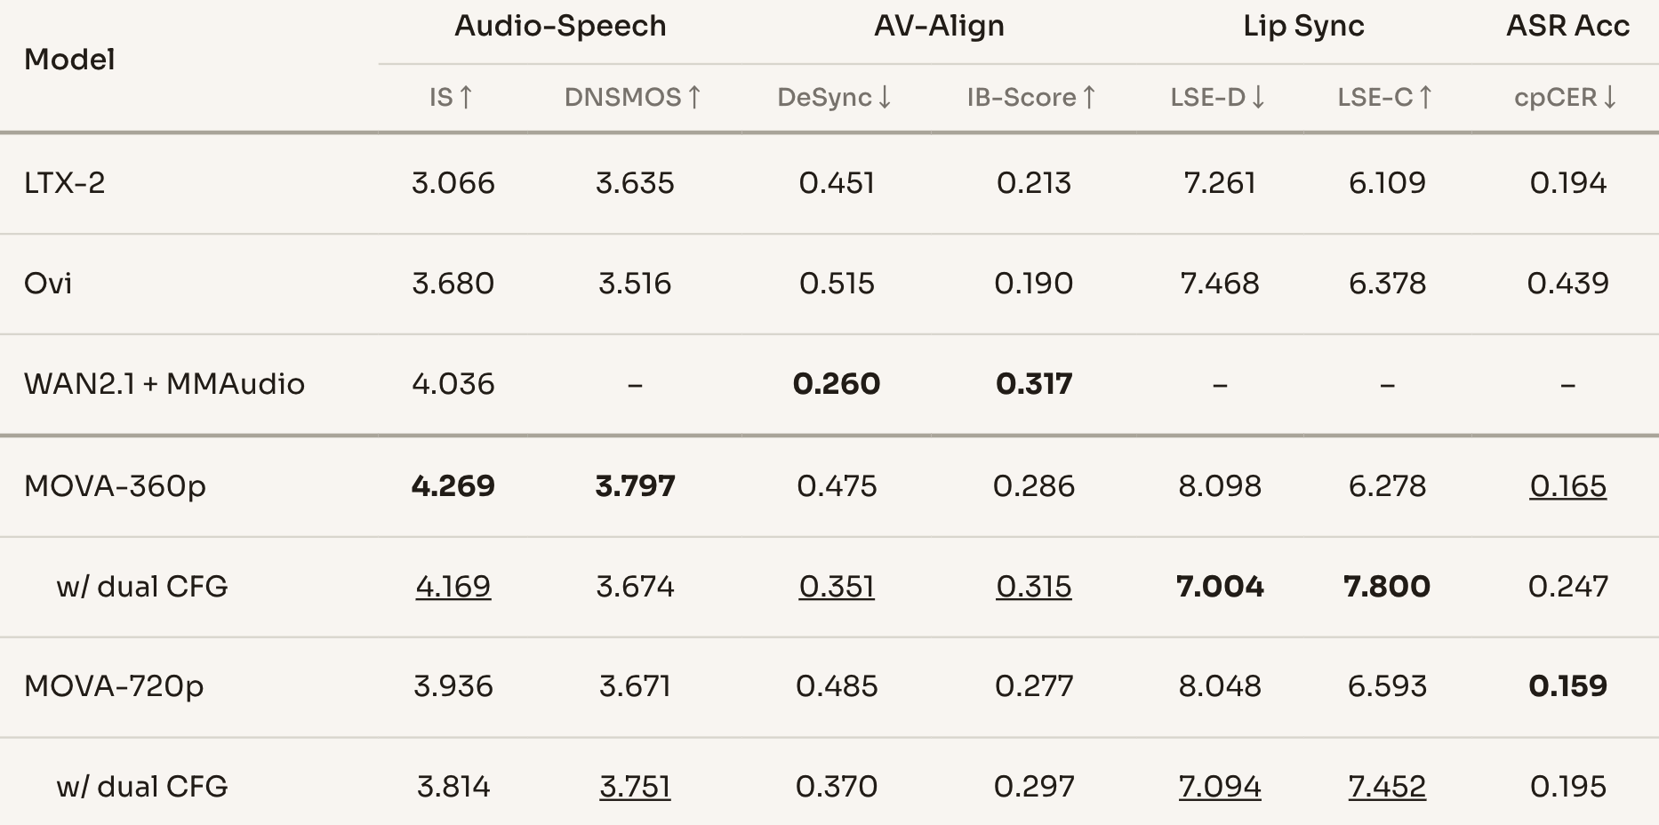This screenshot has width=1659, height=825.
Task: Click the down arrow beside DeSync
Action: (885, 97)
